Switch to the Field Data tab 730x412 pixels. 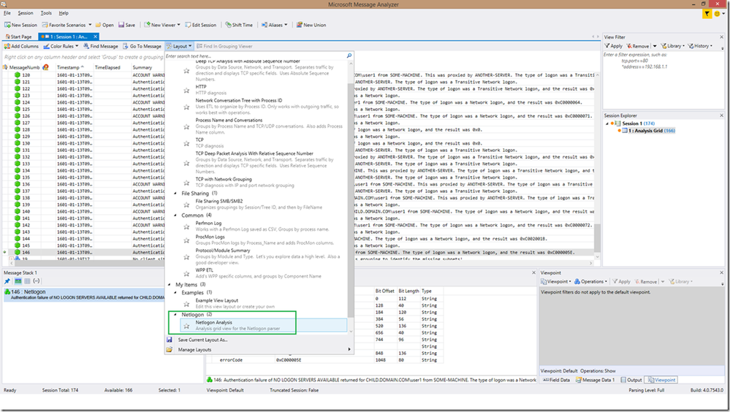556,380
